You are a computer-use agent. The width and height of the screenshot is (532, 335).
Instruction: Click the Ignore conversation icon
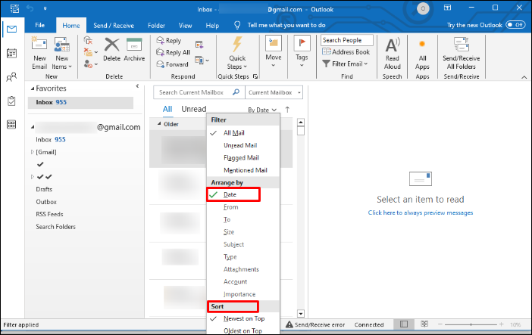88,40
